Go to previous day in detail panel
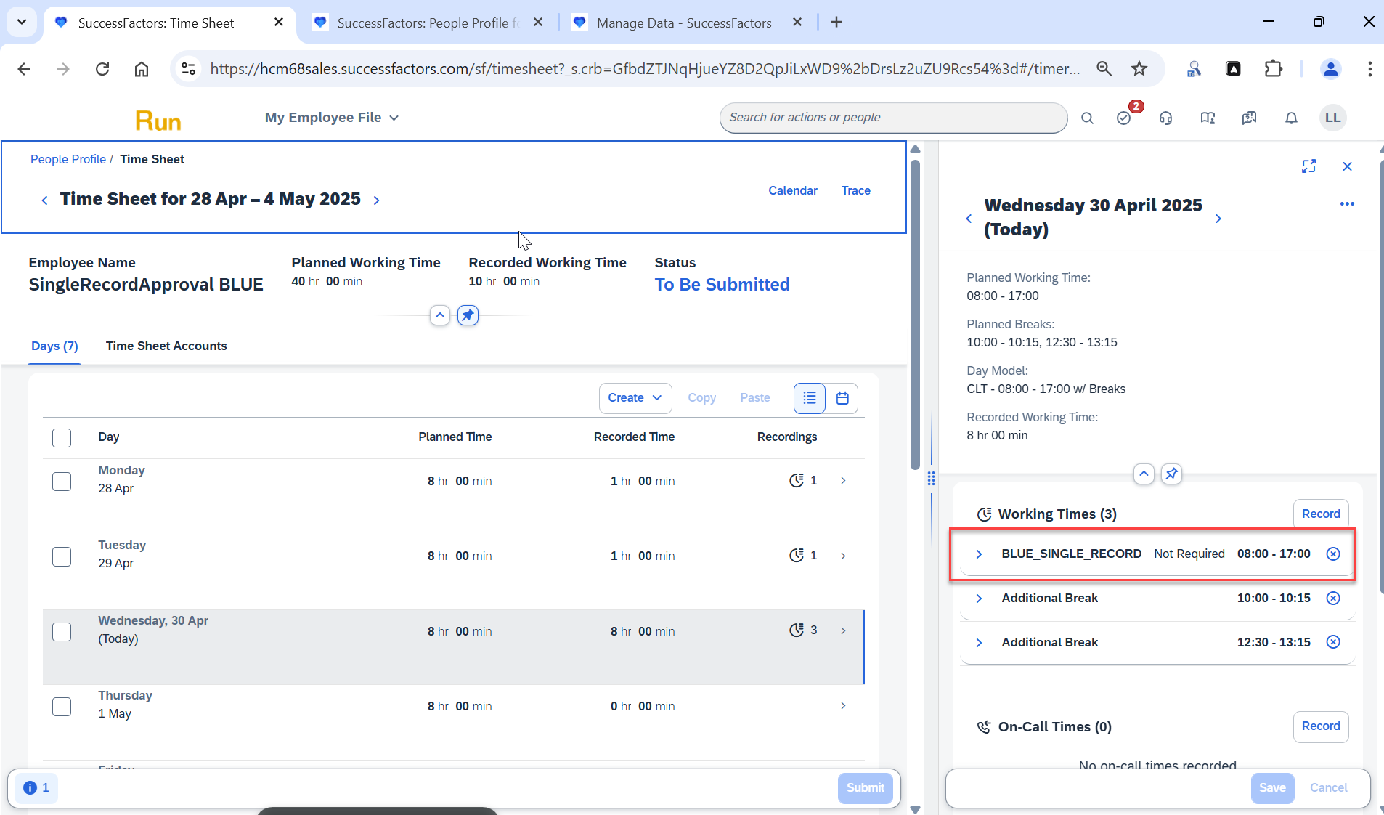This screenshot has height=815, width=1384. (x=969, y=218)
